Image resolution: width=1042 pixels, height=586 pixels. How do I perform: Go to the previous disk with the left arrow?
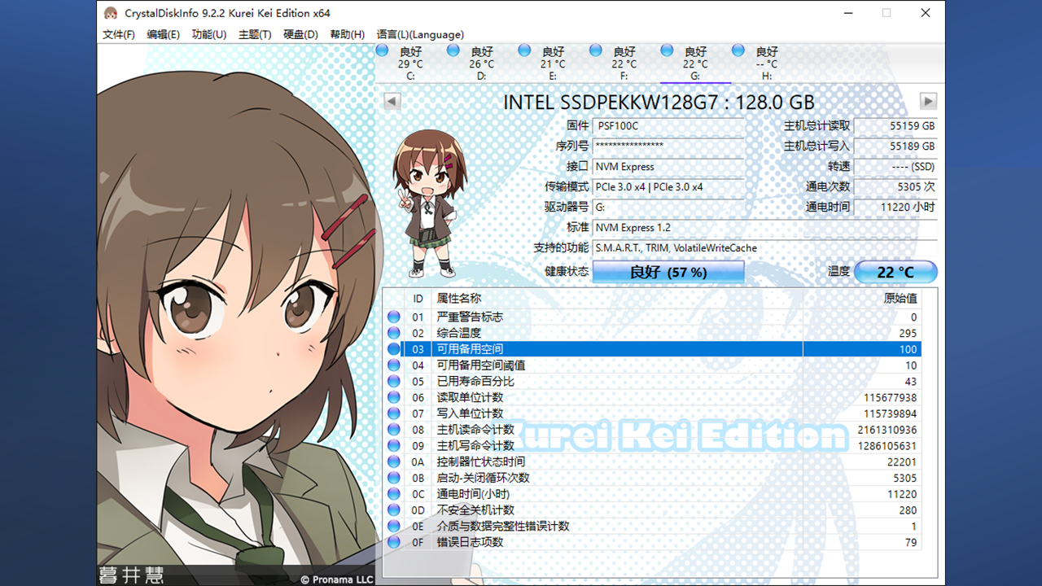[x=392, y=102]
